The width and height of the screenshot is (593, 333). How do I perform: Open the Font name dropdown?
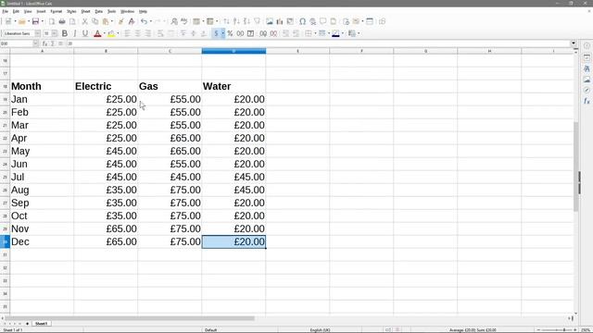37,33
